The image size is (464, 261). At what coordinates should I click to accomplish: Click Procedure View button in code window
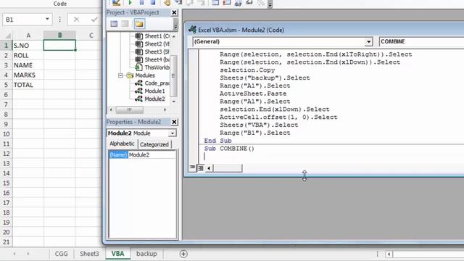click(192, 167)
